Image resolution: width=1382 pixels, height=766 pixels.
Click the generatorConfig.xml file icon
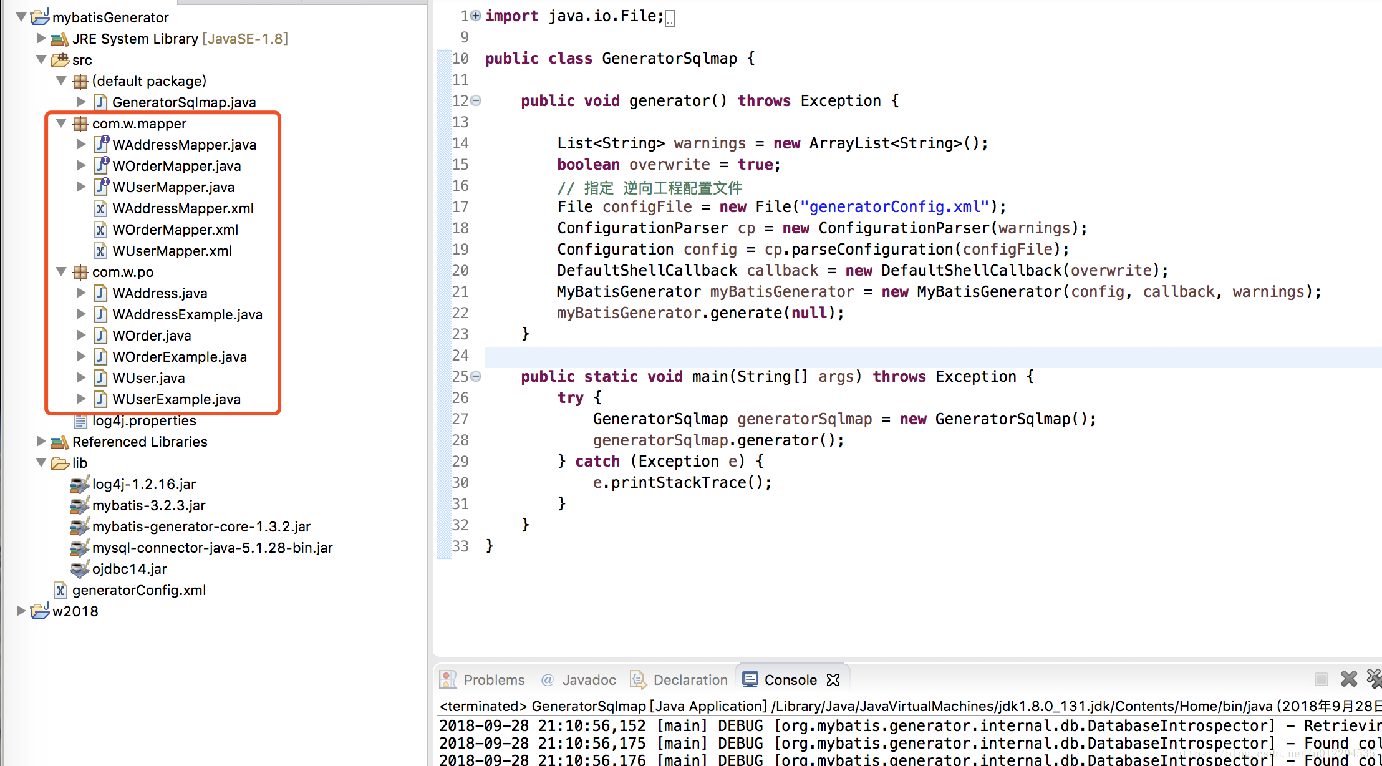click(x=60, y=590)
